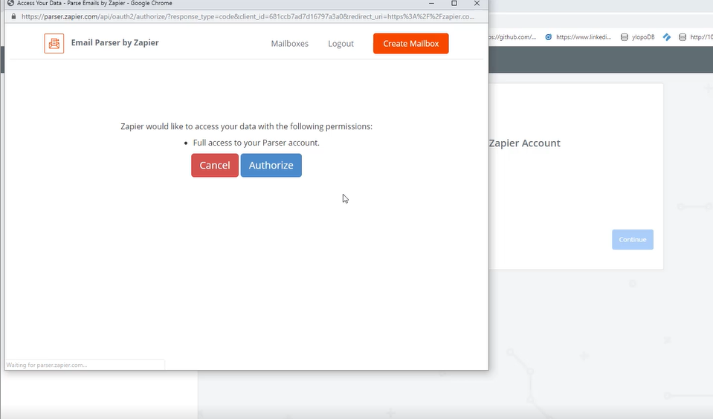Minimize the Access Your Data popup window
Image resolution: width=713 pixels, height=419 pixels.
(x=431, y=4)
